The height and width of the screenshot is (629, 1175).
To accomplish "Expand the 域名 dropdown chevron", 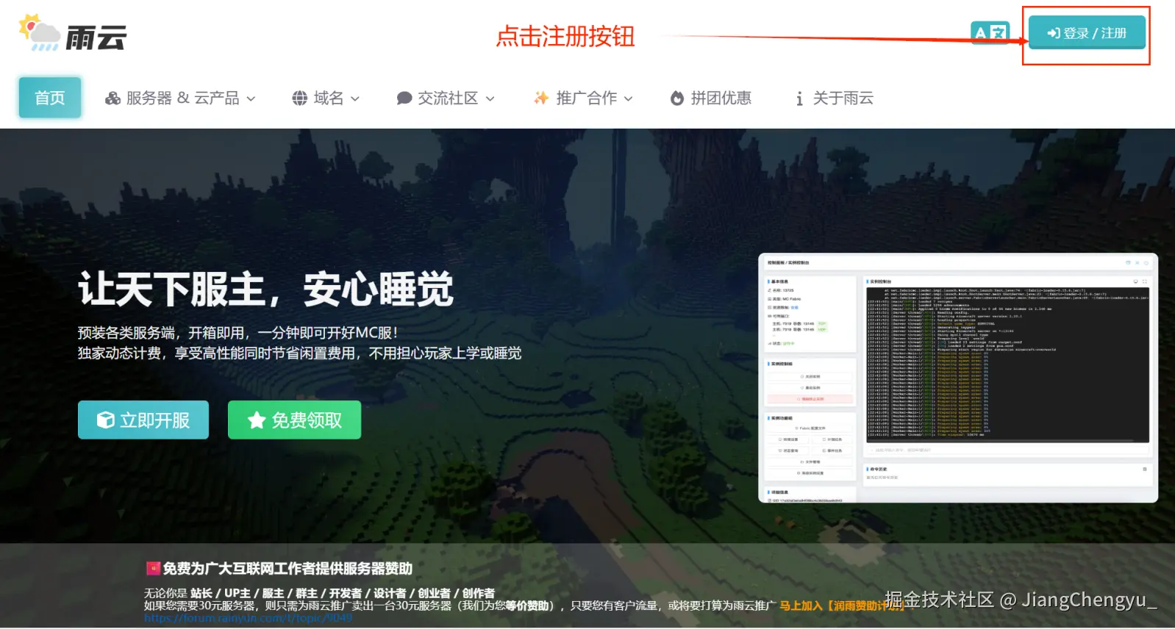I will click(x=355, y=98).
